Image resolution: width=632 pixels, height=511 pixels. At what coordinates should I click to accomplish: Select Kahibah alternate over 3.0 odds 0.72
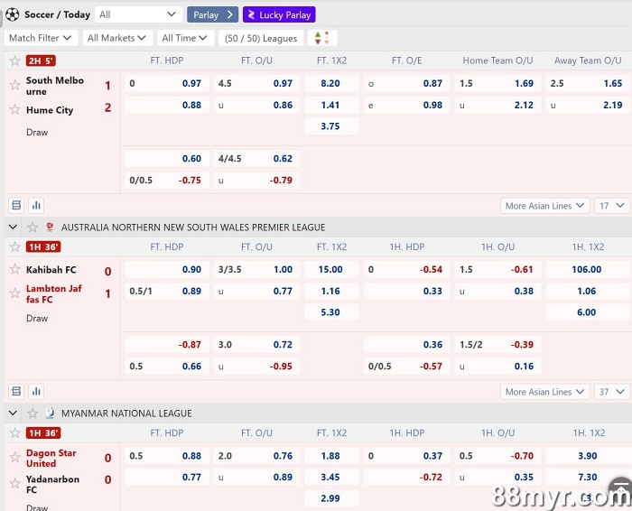256,345
